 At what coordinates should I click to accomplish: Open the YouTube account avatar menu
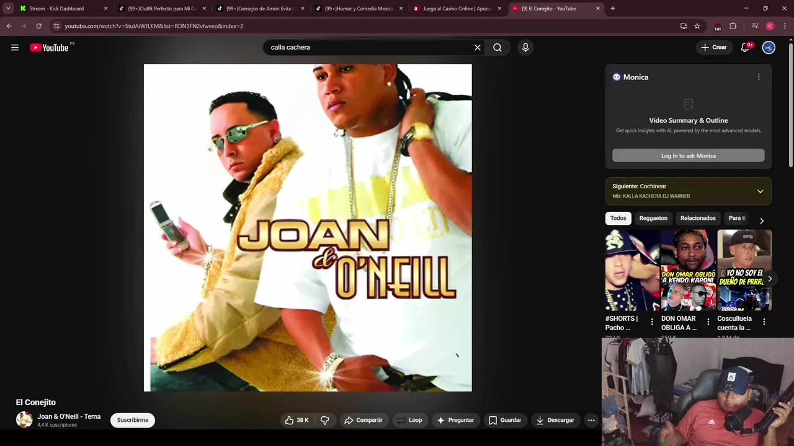coord(769,48)
